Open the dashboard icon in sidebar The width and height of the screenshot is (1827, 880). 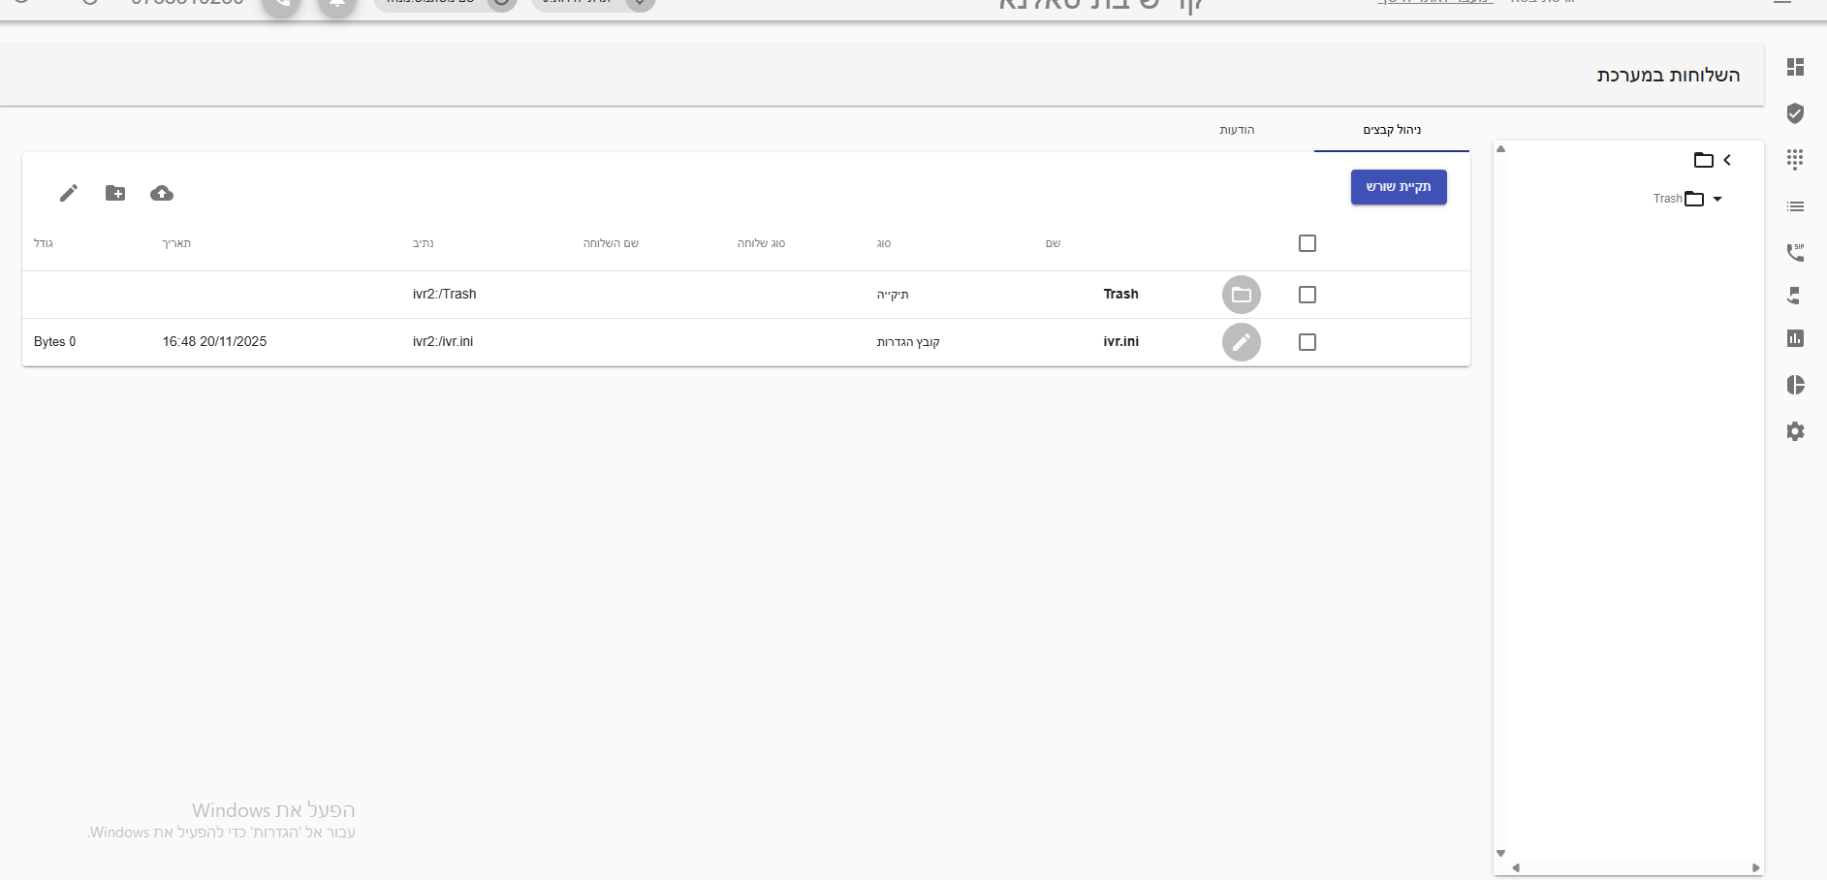coord(1795,67)
